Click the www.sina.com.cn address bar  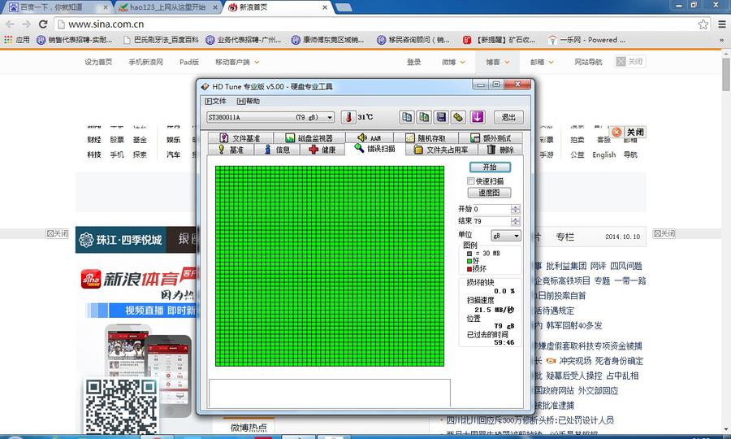[383, 24]
